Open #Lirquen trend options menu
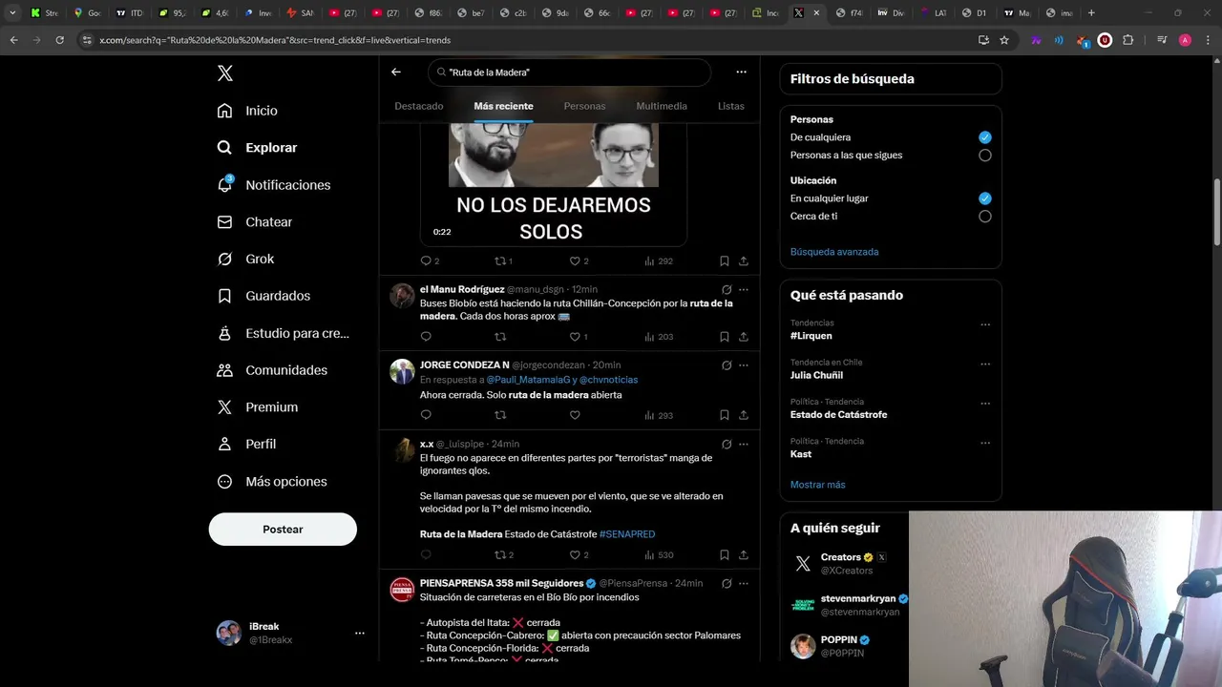The width and height of the screenshot is (1222, 687). click(985, 324)
